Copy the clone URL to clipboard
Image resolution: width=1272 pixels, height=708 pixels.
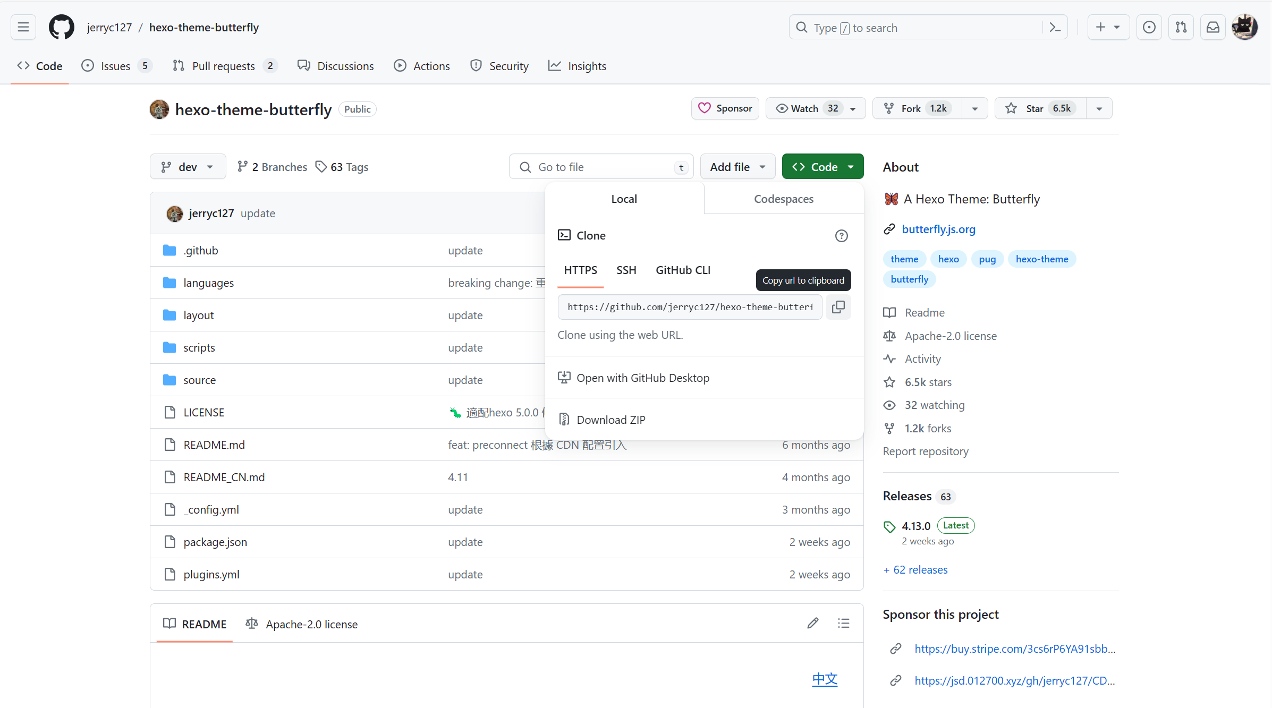tap(838, 307)
